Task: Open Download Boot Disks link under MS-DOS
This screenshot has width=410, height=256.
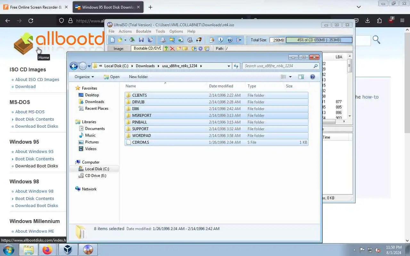Action: click(37, 126)
